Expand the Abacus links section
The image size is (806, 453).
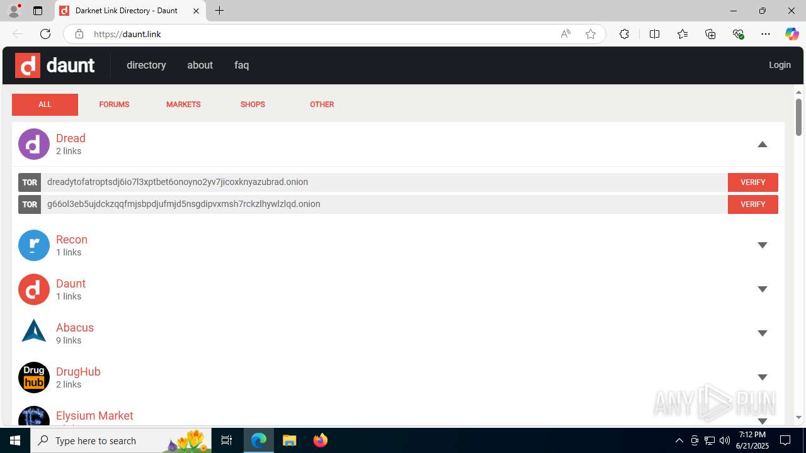click(763, 333)
